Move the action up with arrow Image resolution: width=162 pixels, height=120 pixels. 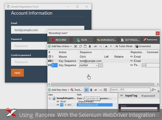click(x=106, y=46)
